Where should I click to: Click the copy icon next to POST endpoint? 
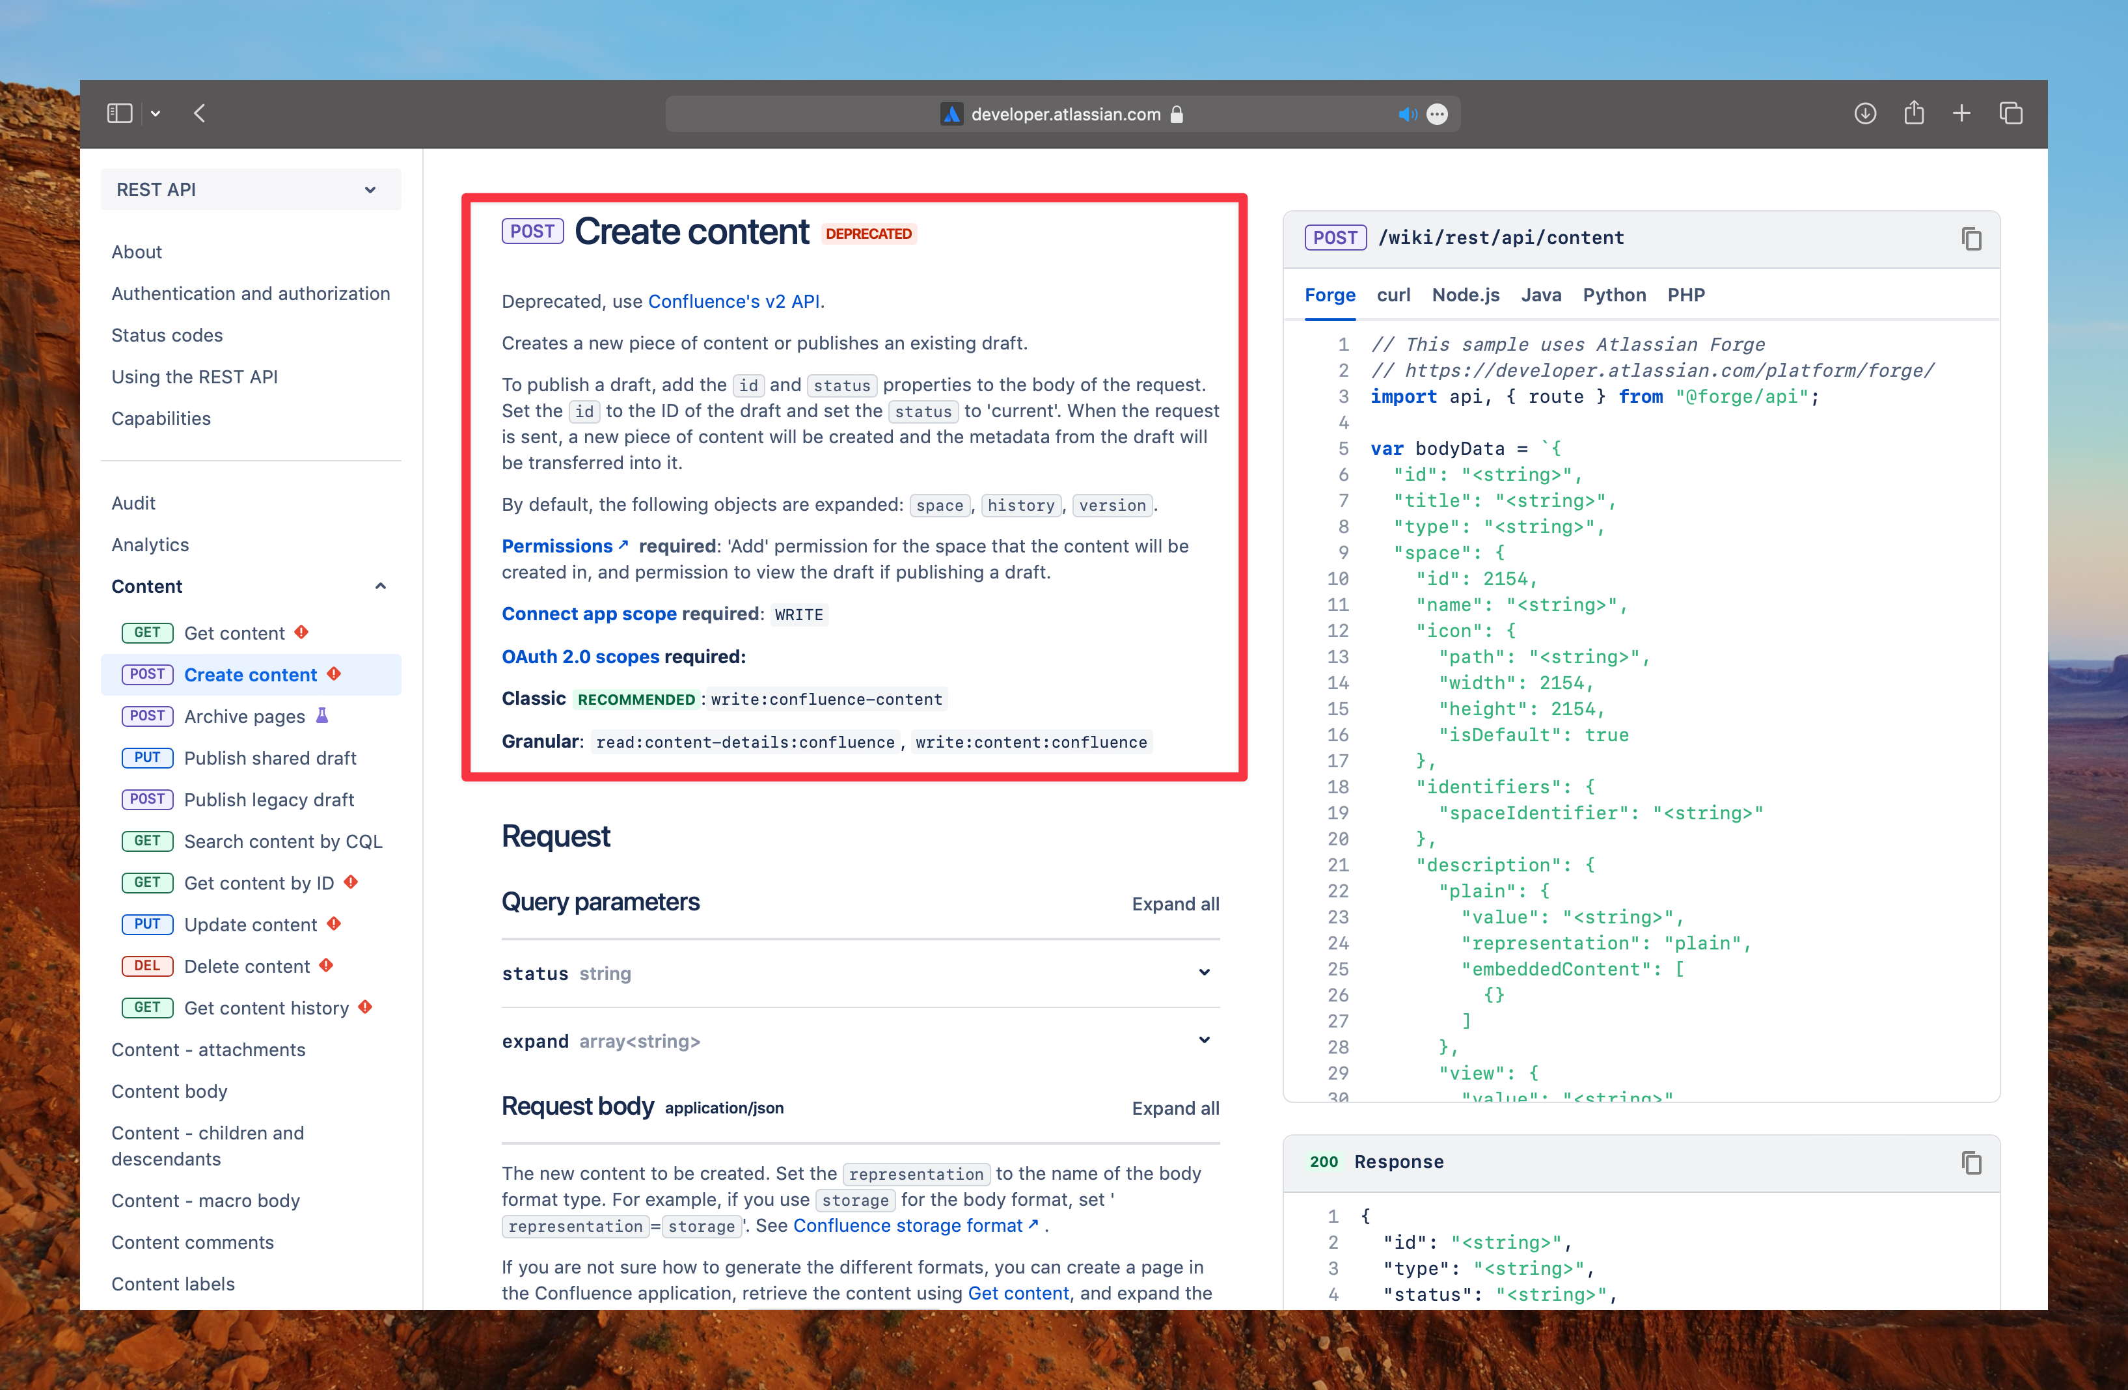(1970, 238)
